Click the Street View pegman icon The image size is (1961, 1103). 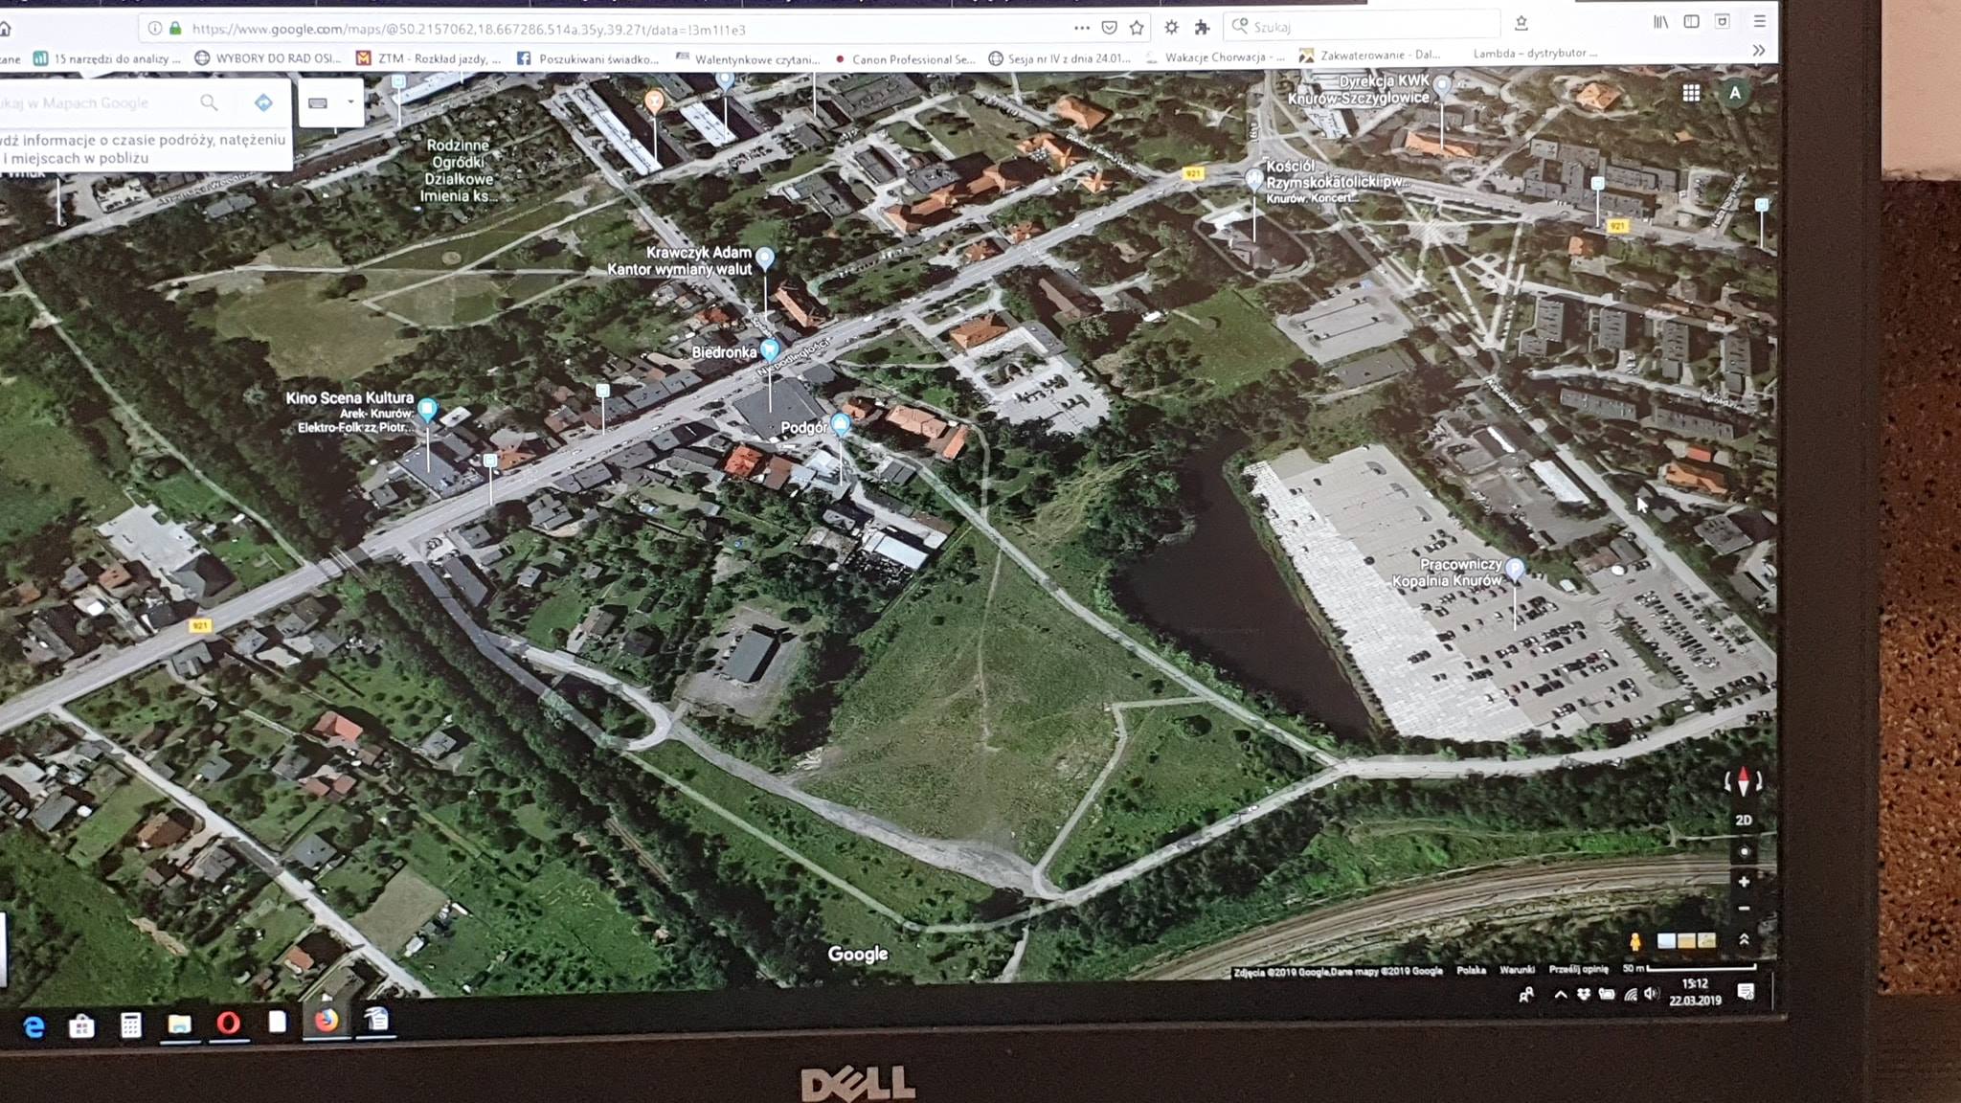1634,942
